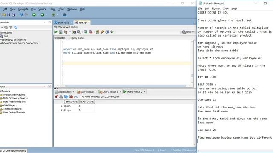This screenshot has height=153, width=273.
Task: Click the SQL Tuning Advisor icon
Action: click(78, 32)
